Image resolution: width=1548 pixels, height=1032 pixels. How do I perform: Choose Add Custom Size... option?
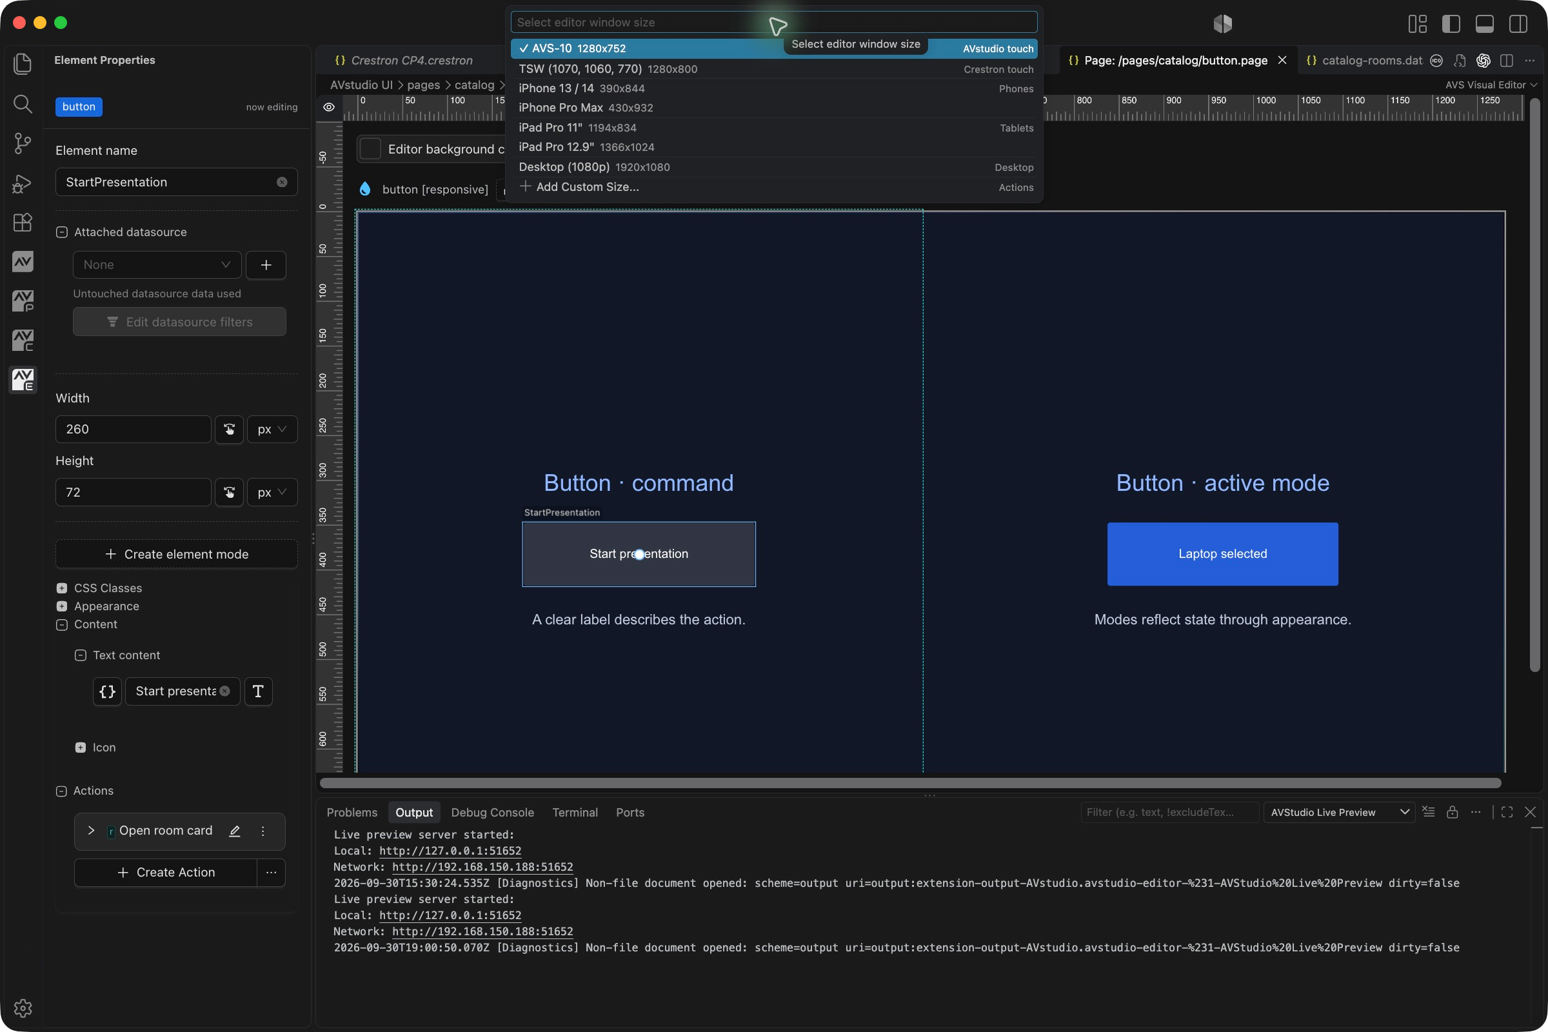[775, 186]
